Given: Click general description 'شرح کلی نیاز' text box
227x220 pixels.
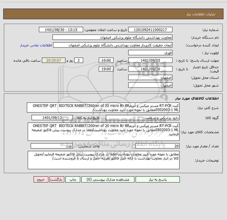Looking at the screenshot, I should pyautogui.click(x=103, y=107).
